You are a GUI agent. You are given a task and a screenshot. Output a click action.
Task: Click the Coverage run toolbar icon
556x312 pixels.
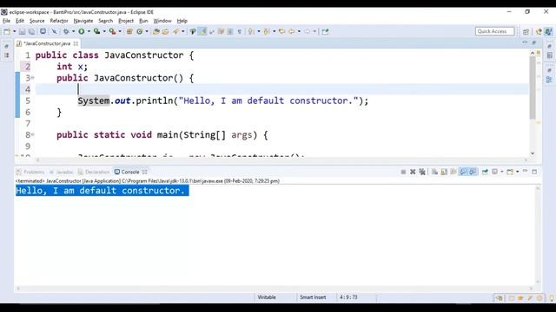[96, 31]
